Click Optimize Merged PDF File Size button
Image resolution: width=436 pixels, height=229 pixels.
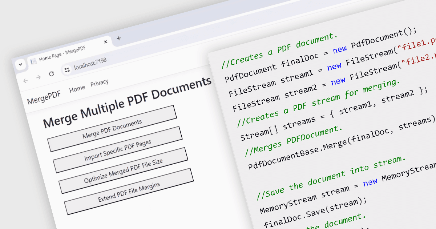click(x=123, y=170)
